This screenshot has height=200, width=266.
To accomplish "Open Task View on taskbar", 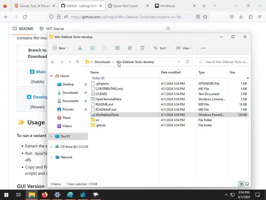I will click(19, 195).
